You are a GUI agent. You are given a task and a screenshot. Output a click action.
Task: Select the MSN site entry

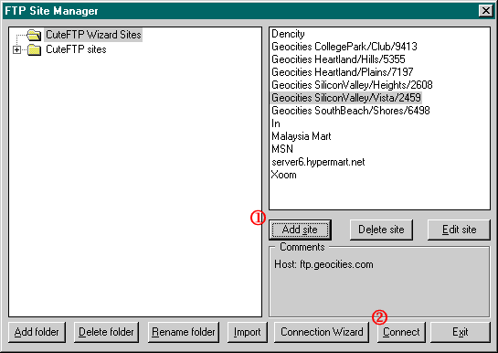[x=282, y=149]
